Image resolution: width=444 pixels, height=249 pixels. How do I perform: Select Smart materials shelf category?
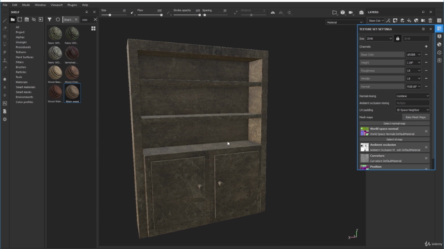click(x=25, y=87)
